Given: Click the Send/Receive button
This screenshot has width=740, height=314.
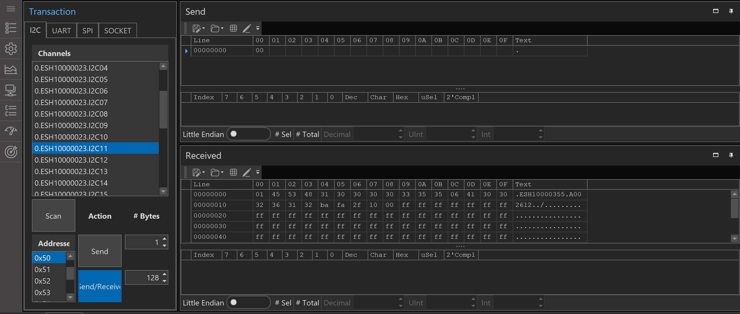Looking at the screenshot, I should (100, 286).
